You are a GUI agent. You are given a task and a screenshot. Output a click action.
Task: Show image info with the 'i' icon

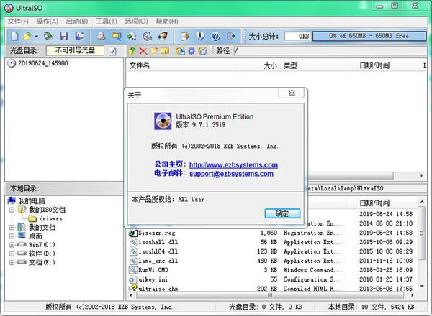point(200,36)
